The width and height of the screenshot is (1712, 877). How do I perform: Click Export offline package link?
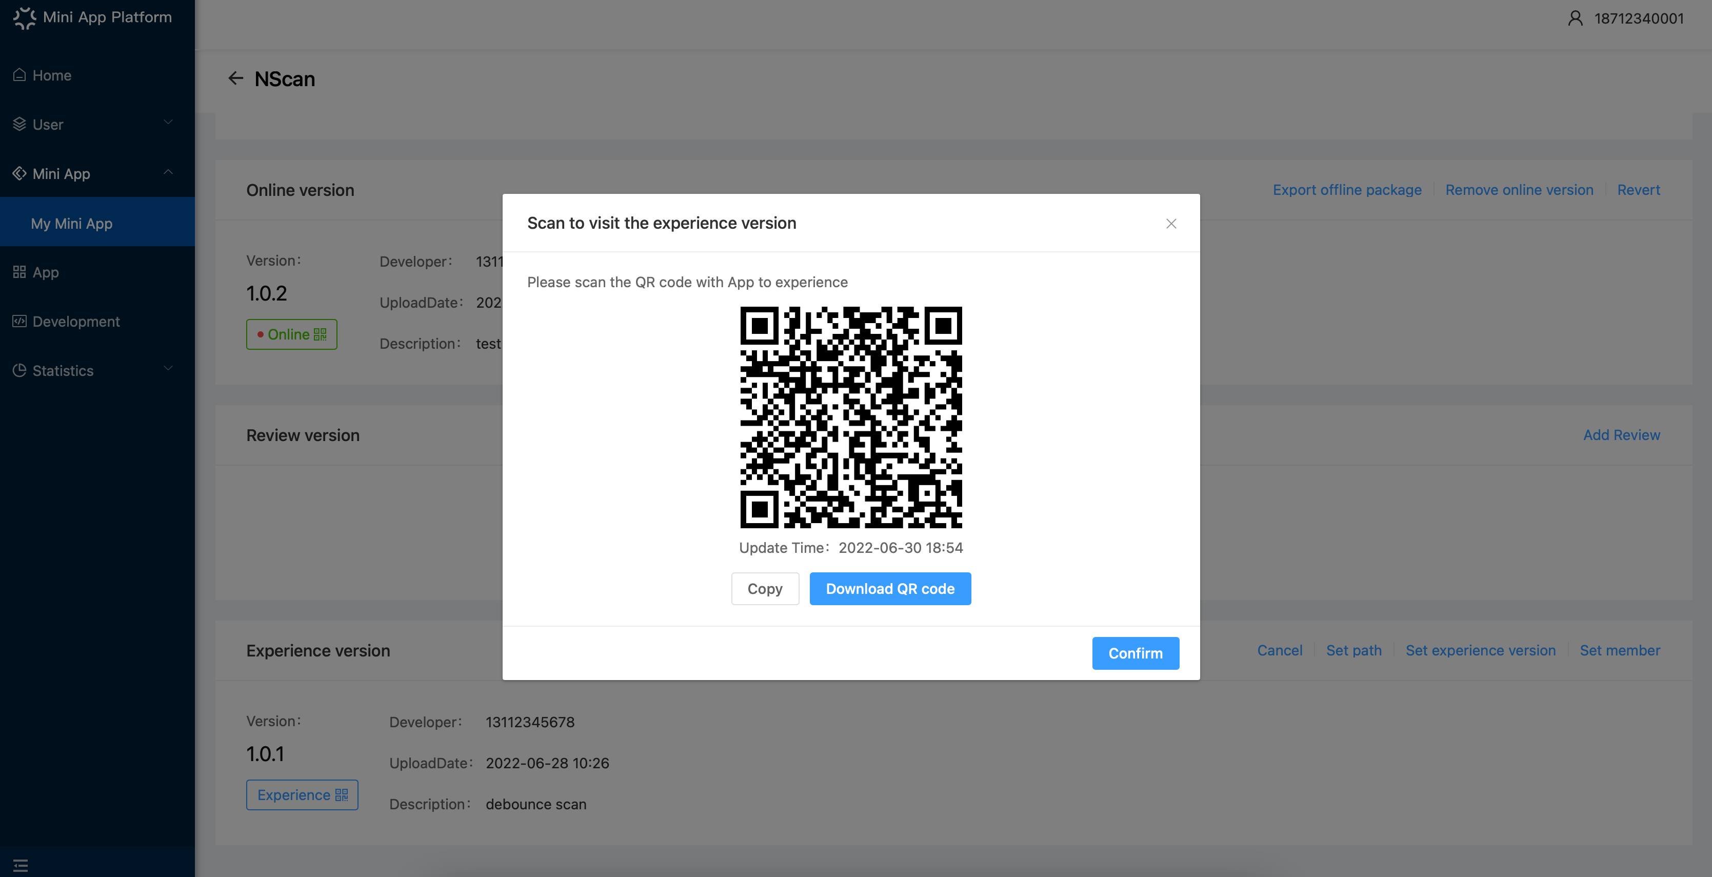[x=1347, y=190]
